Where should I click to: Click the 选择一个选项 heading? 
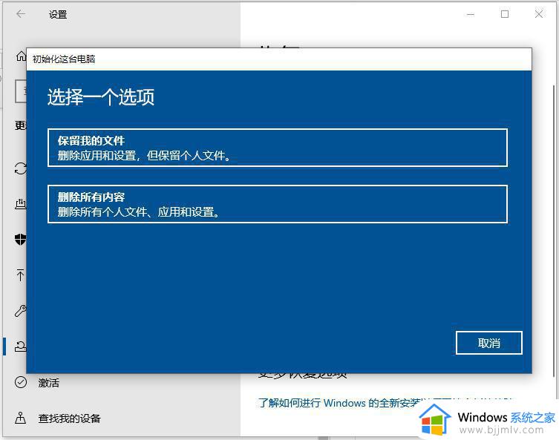click(x=101, y=97)
